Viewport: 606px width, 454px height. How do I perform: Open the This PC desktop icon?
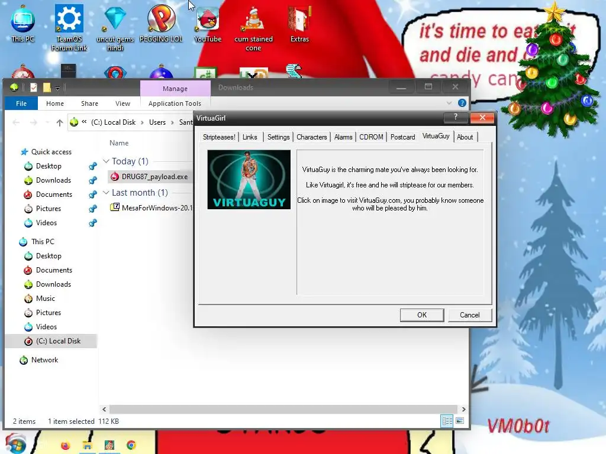pyautogui.click(x=22, y=23)
